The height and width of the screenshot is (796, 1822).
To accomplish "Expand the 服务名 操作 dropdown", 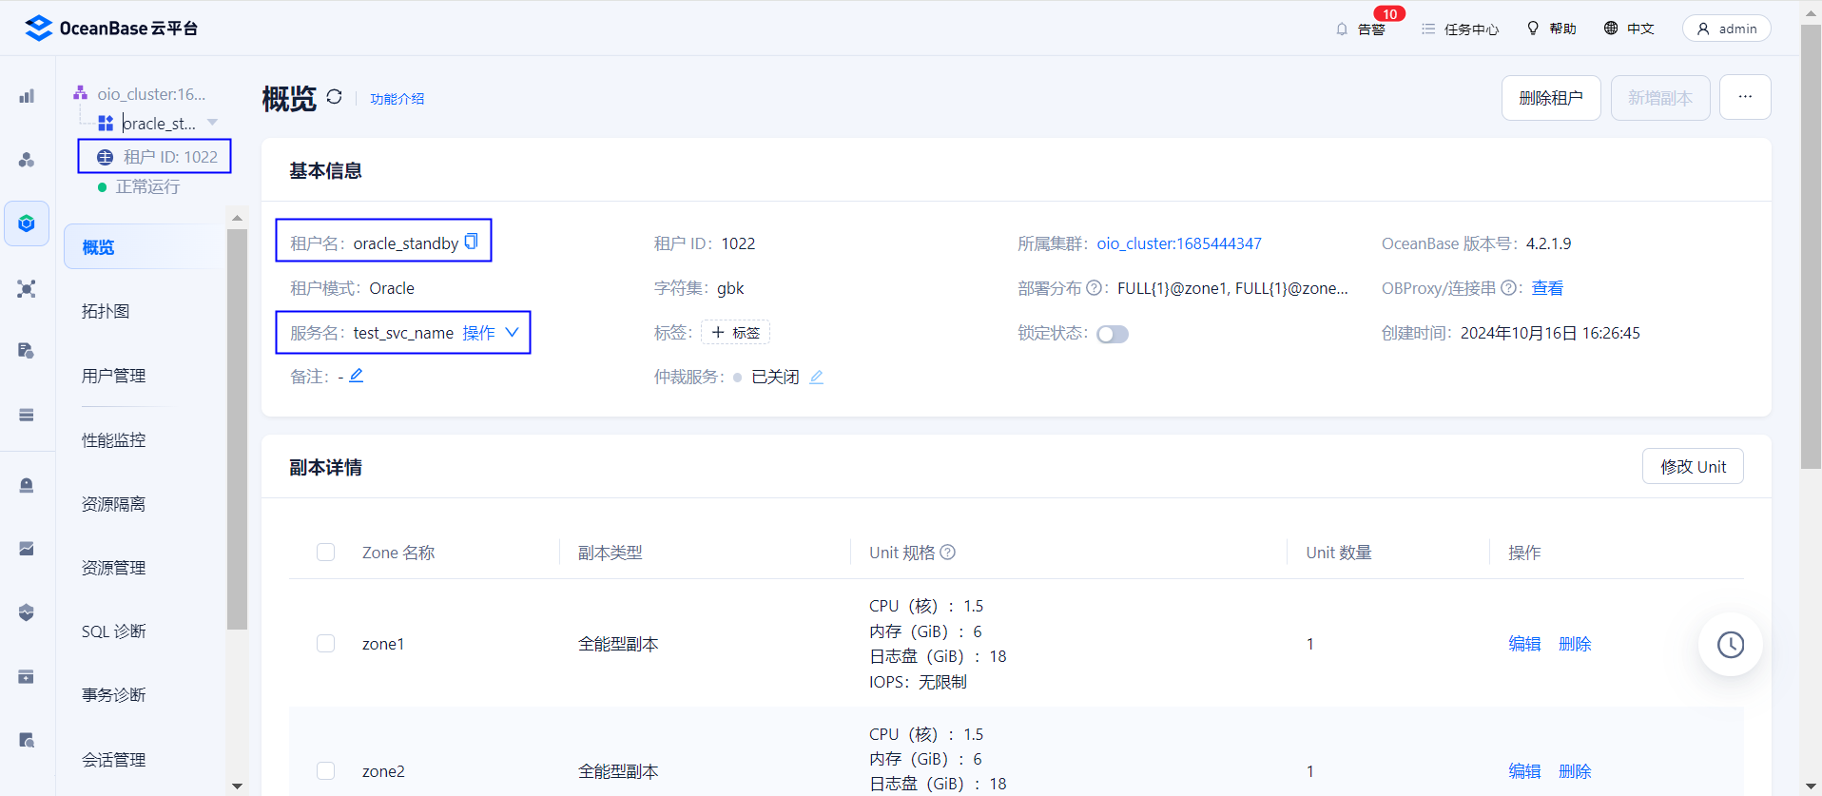I will point(492,333).
